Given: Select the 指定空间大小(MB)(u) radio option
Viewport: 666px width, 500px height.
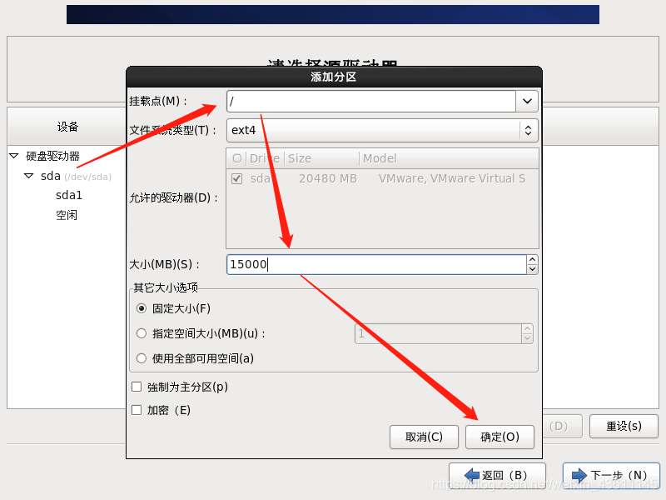Looking at the screenshot, I should (142, 332).
